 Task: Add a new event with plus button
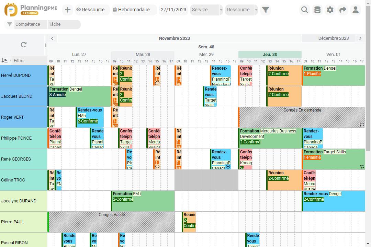(x=68, y=10)
